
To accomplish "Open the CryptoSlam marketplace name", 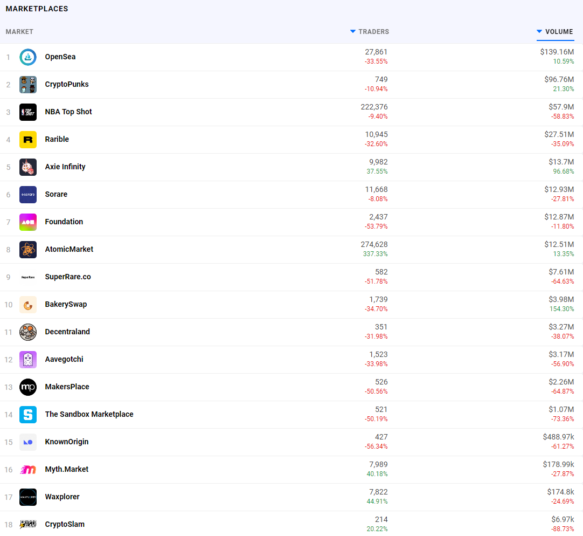I will (65, 525).
